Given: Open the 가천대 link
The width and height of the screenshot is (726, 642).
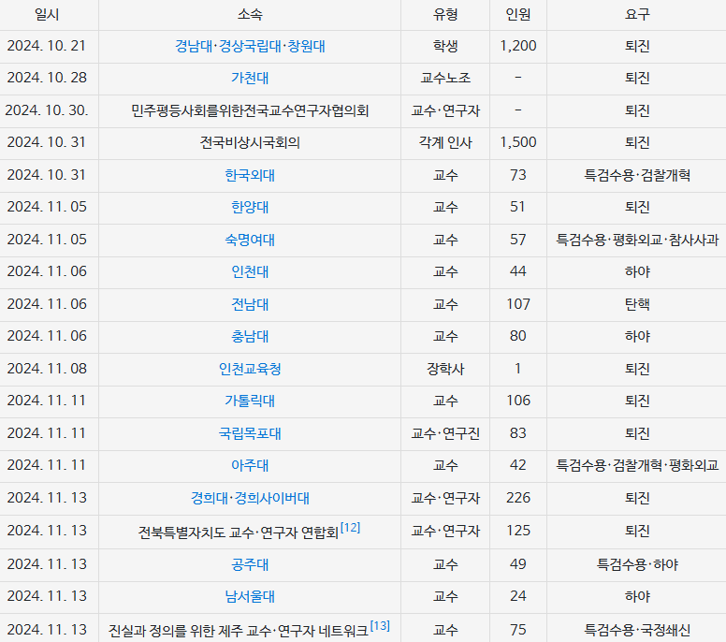Looking at the screenshot, I should pos(250,78).
